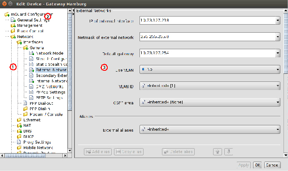The height and width of the screenshot is (171, 288).
Task: Click the tree panel scroll down arrow
Action: (x=70, y=151)
